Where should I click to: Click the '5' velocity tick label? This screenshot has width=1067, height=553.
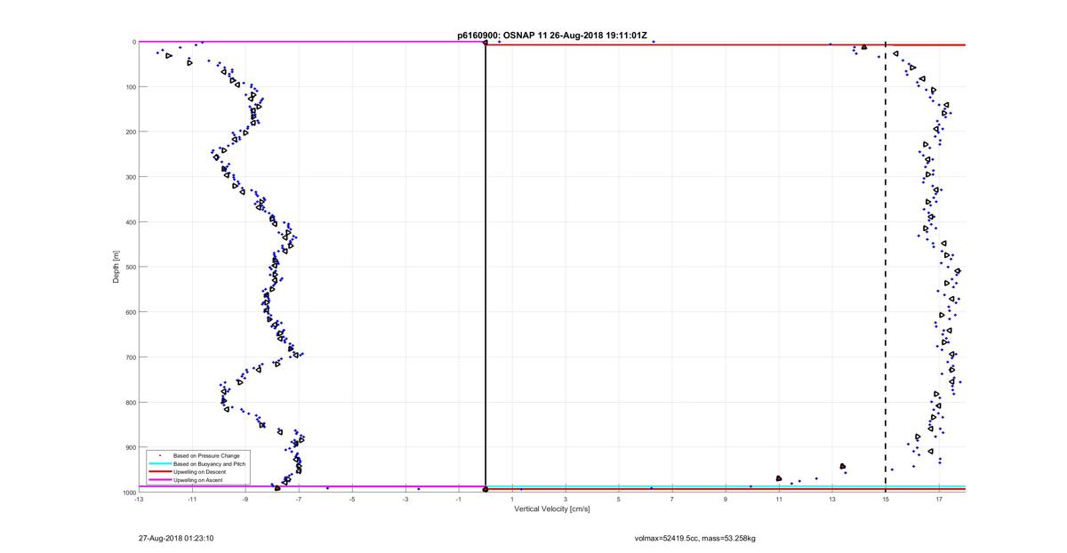619,500
